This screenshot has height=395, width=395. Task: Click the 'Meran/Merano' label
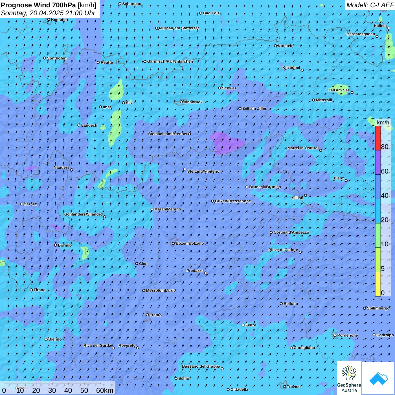pos(168,209)
